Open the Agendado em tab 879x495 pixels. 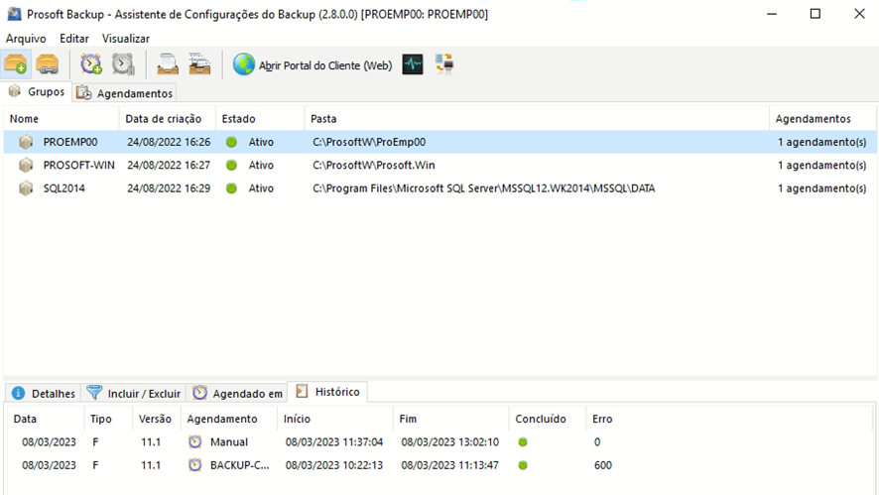pos(237,393)
